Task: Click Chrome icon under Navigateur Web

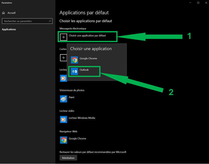Action: (x=64, y=140)
